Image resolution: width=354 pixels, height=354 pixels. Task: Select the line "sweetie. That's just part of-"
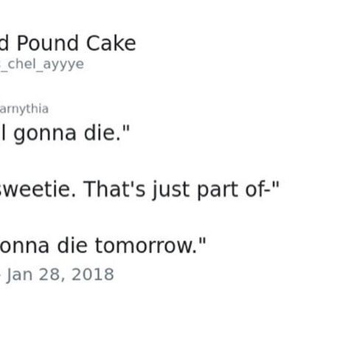click(139, 190)
